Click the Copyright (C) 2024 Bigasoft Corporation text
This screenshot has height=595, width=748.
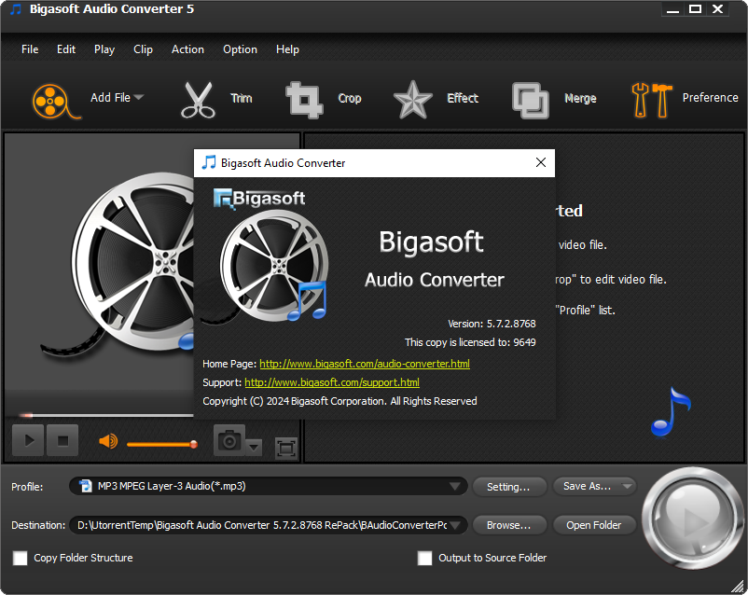339,401
